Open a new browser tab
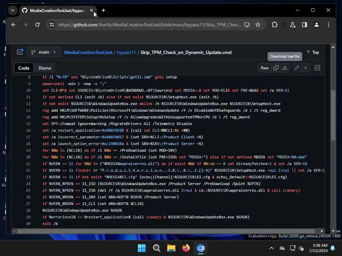This screenshot has height=256, width=342. tap(104, 10)
